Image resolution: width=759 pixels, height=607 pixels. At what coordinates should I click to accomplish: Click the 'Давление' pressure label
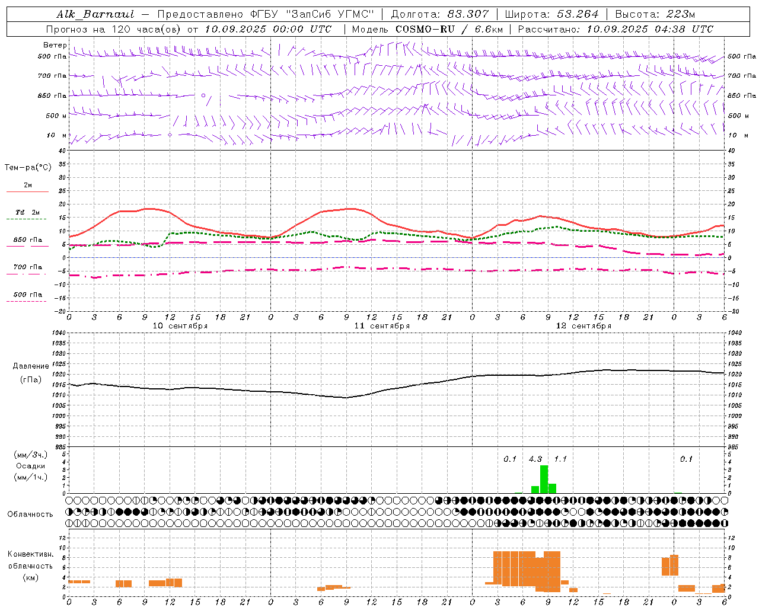(x=31, y=366)
